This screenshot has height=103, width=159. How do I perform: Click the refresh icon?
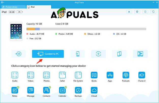(x=153, y=12)
